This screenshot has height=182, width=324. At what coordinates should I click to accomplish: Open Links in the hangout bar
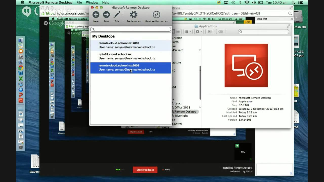tap(248, 171)
